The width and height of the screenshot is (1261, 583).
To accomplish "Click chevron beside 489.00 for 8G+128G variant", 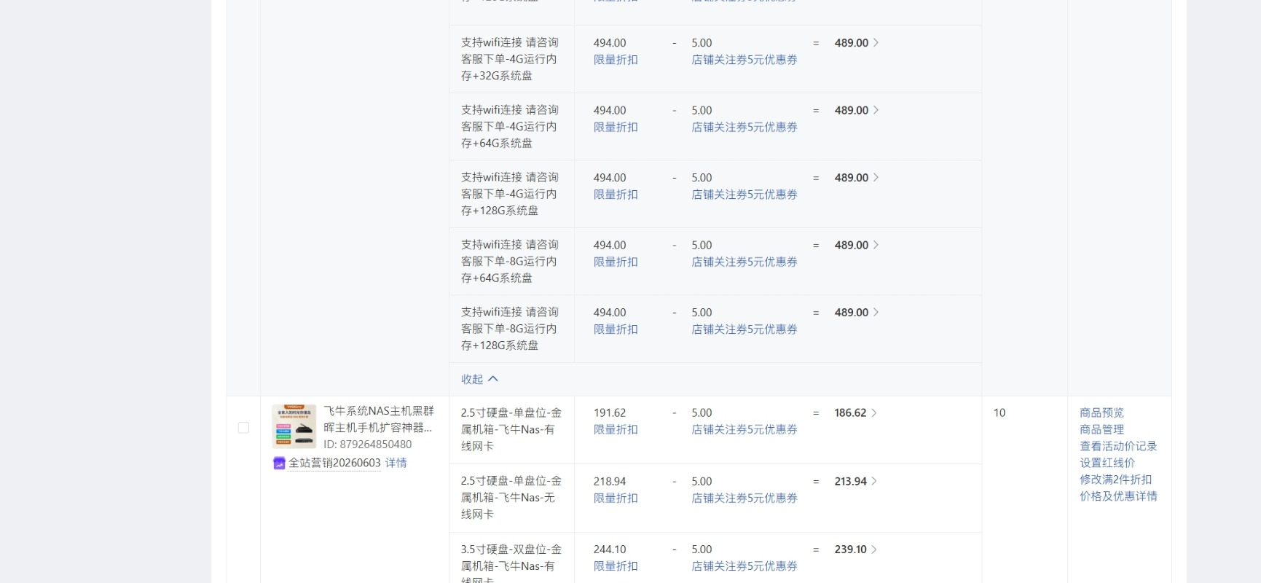I will click(x=876, y=312).
